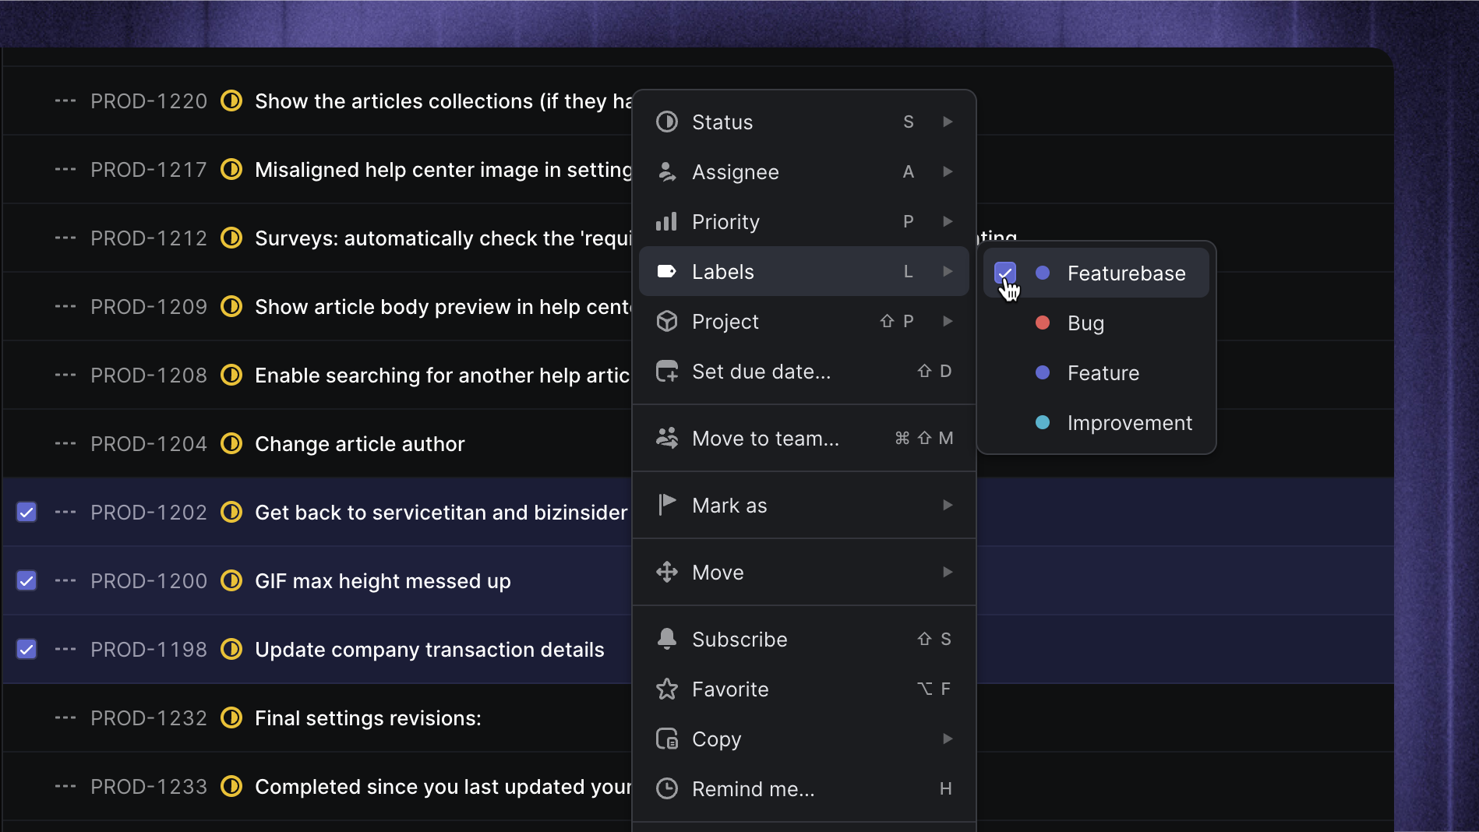Open priority dashes menu for PROD-1220
Screen dimensions: 1479x832
point(65,101)
